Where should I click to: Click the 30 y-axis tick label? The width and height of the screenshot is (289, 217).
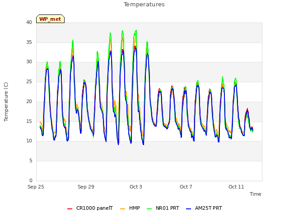pyautogui.click(x=29, y=62)
